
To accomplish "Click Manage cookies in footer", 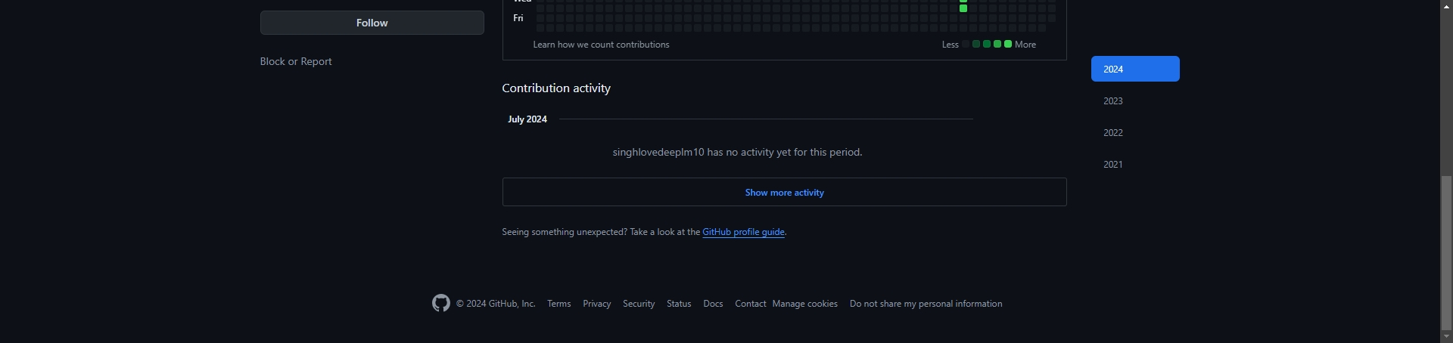I will point(804,304).
